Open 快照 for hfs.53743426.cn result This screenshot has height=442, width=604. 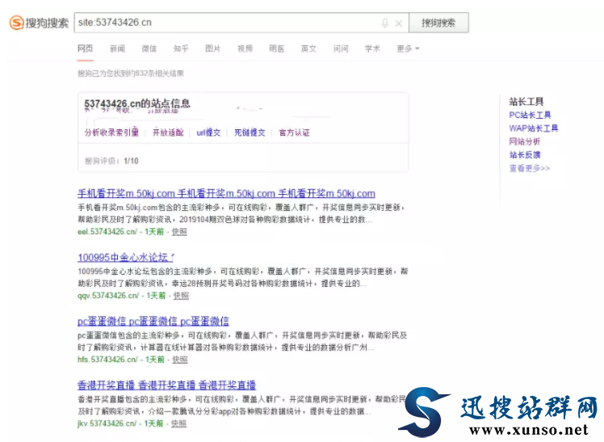(180, 360)
